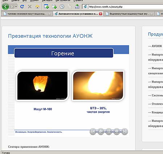
Task: Click the Stop loading X icon
Action: point(30,7)
